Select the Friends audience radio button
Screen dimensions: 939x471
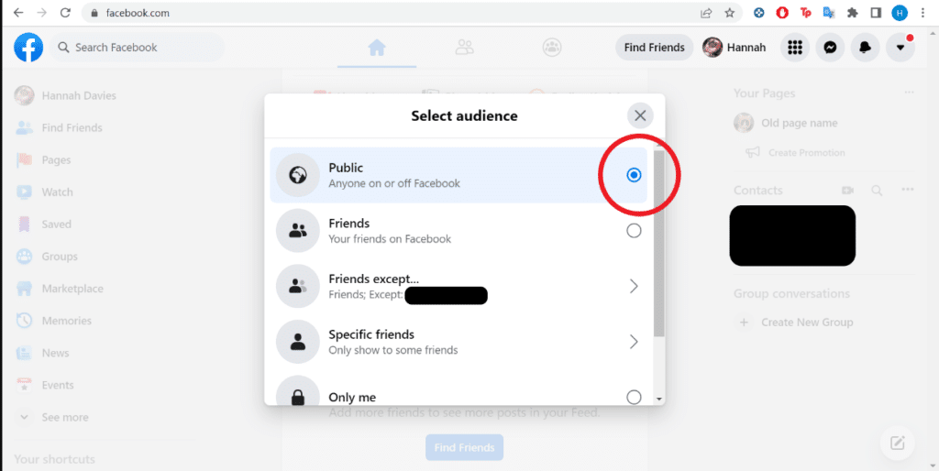click(x=634, y=230)
